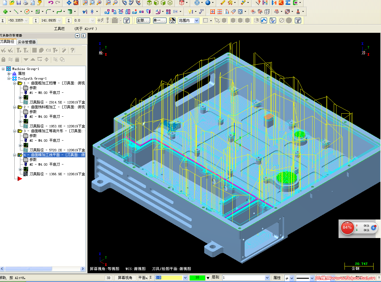Click the 全部 select-all button
The height and width of the screenshot is (282, 381).
tap(143, 20)
